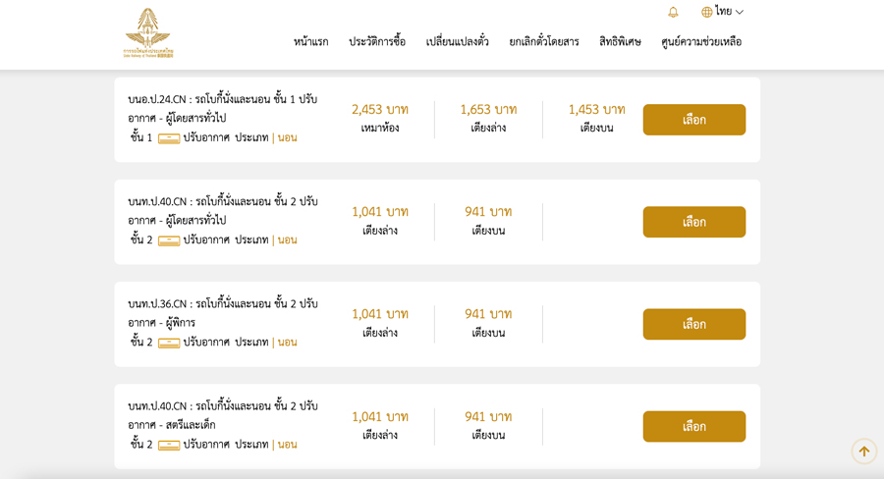Open the ศูนย์ความช่วยเหลือ help center
The image size is (884, 479).
pos(701,41)
